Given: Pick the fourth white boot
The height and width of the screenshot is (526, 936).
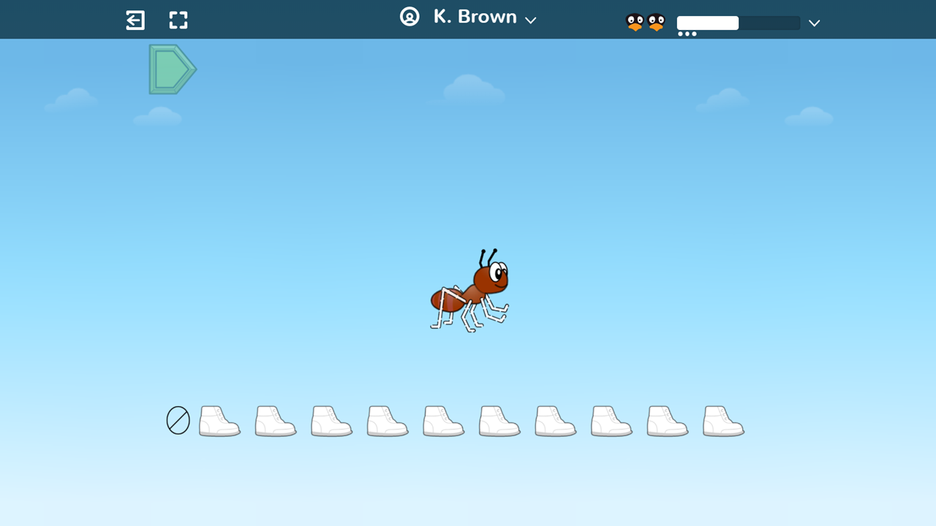Looking at the screenshot, I should pos(387,422).
